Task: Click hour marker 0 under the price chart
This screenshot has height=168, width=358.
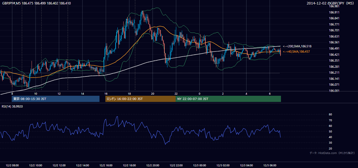Action: [x=199, y=94]
